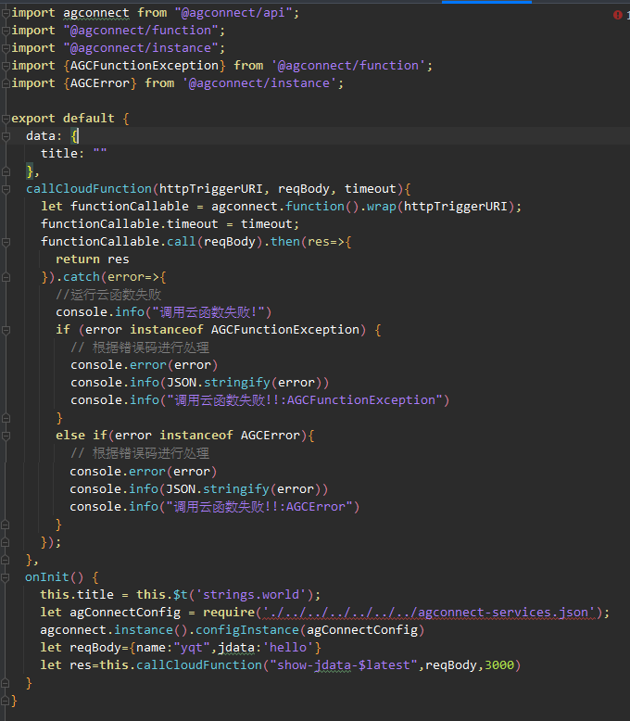
Task: Click the '.wrap' method call
Action: point(378,207)
